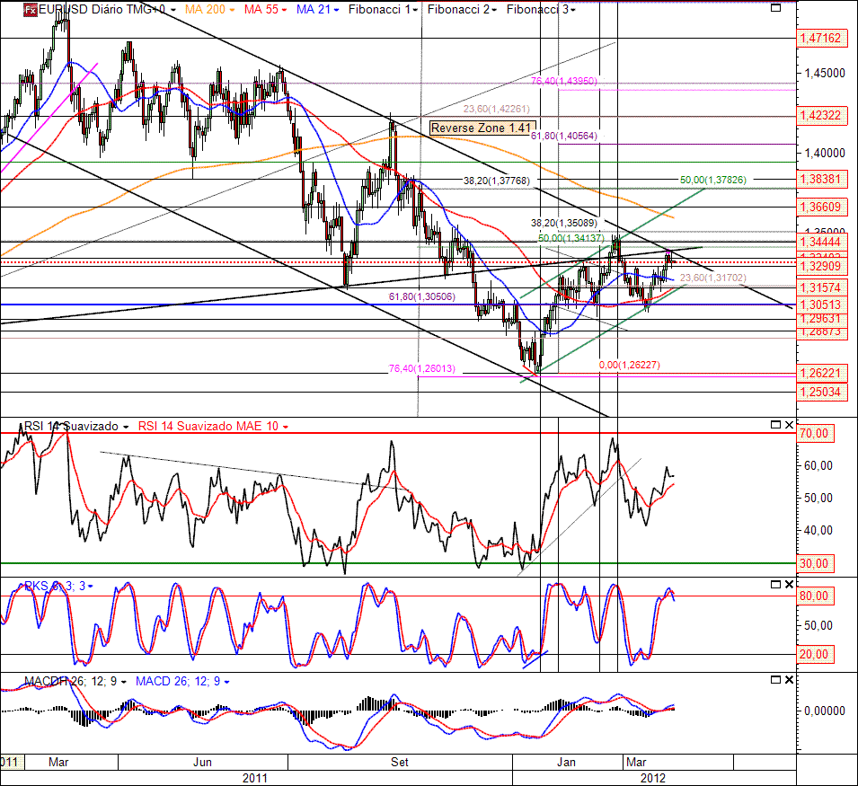Open the MA 21 indicator dropdown
The image size is (858, 786).
(x=335, y=10)
